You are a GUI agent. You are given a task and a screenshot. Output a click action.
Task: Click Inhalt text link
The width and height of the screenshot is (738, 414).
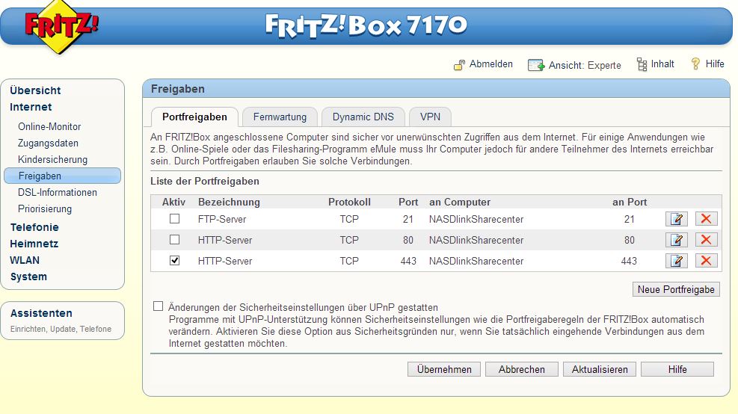pyautogui.click(x=662, y=64)
